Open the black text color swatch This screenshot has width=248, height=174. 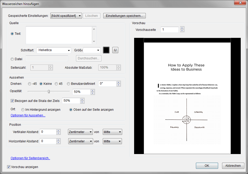[x=106, y=50]
